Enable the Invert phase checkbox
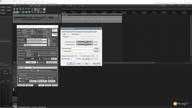192x108 pixels. click(x=37, y=62)
